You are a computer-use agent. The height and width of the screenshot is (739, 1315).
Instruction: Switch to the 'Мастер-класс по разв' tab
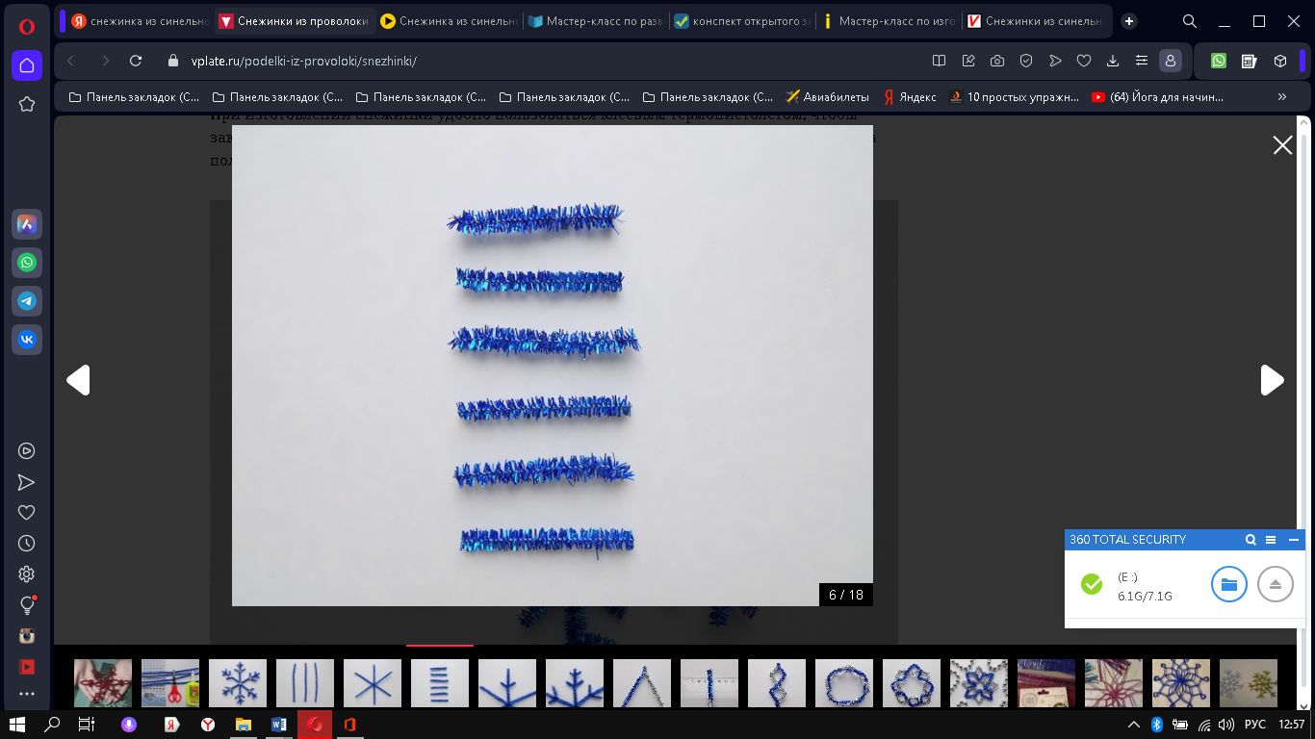595,21
